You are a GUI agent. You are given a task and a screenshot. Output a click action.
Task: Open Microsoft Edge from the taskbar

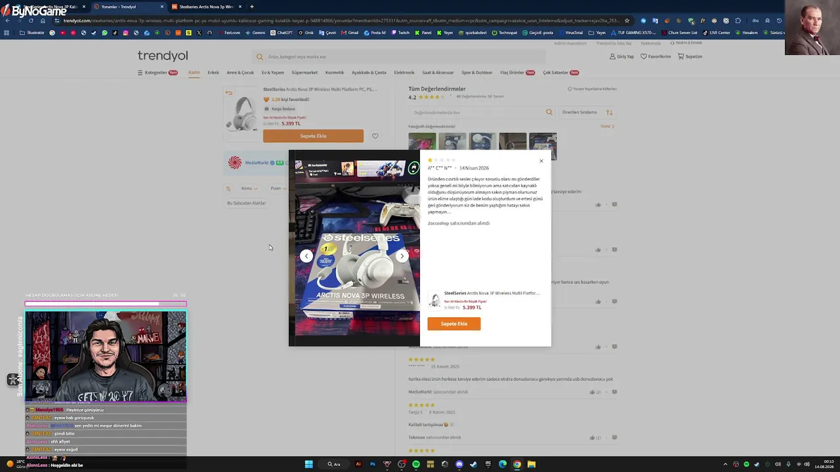tap(503, 464)
